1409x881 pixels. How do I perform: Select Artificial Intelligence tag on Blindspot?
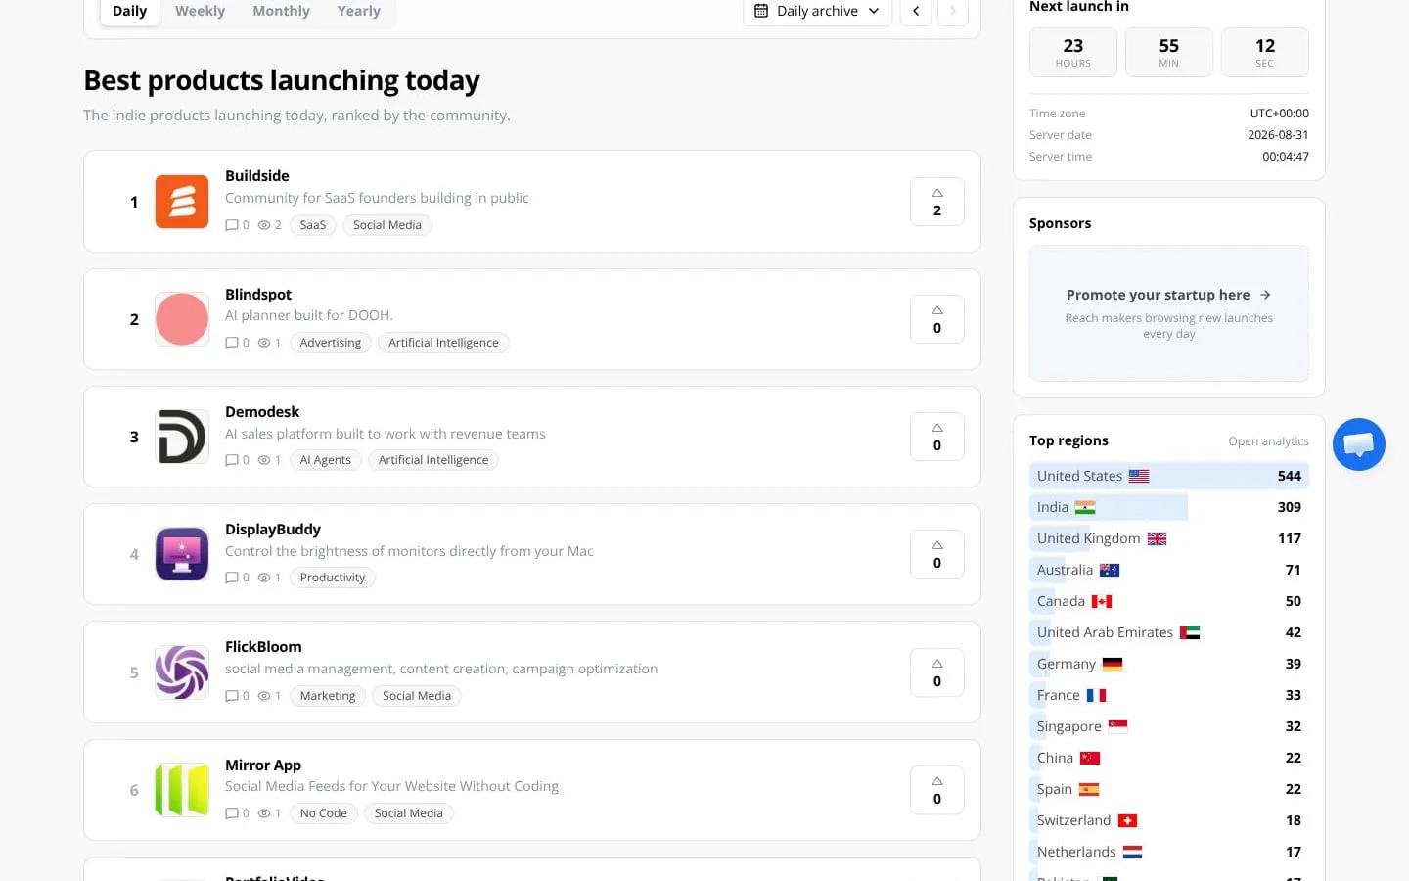coord(443,343)
